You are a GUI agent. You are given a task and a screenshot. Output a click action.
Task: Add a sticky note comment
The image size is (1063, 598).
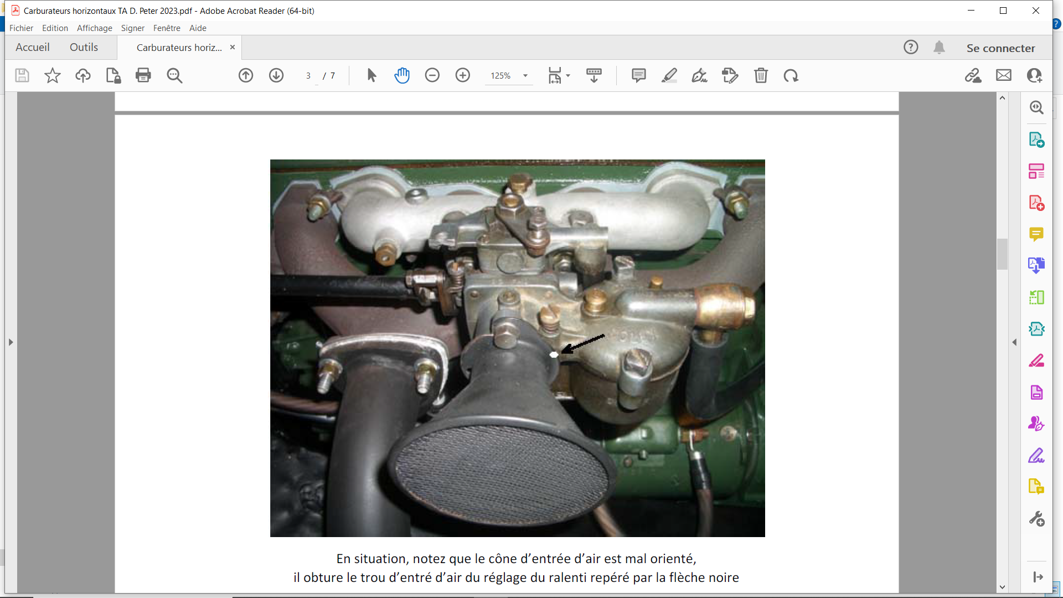click(x=638, y=75)
